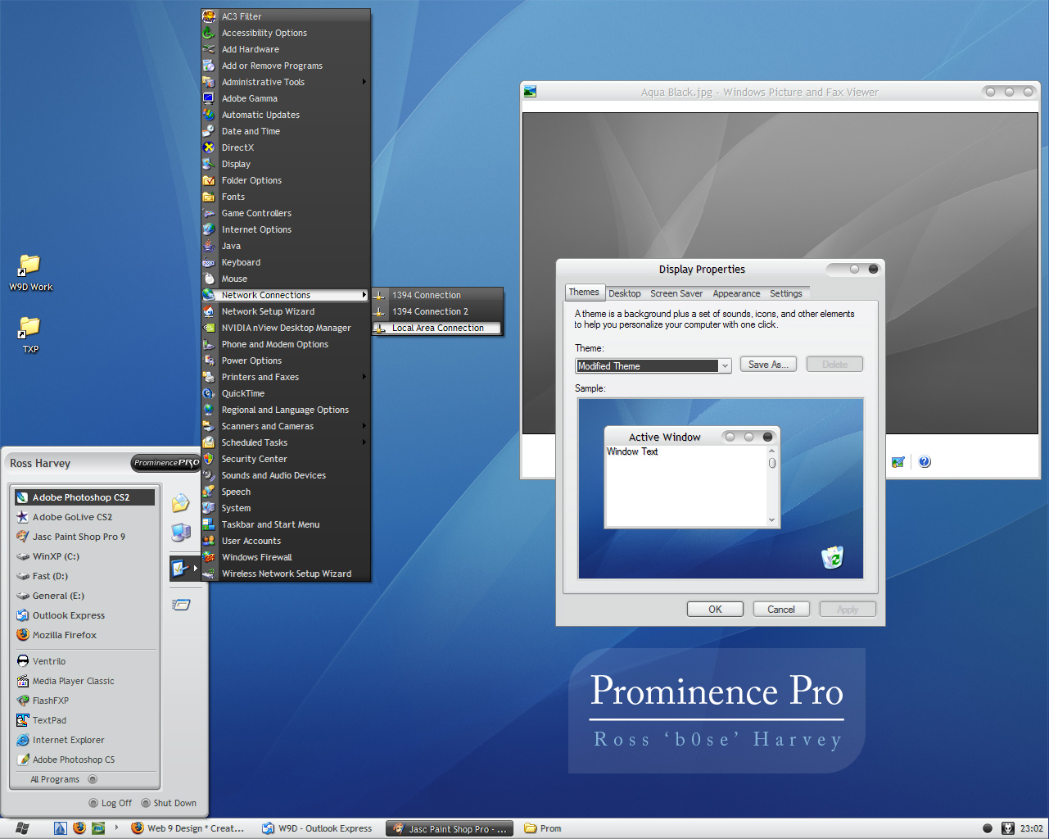This screenshot has height=839, width=1049.
Task: Click the Windows start button
Action: (x=22, y=828)
